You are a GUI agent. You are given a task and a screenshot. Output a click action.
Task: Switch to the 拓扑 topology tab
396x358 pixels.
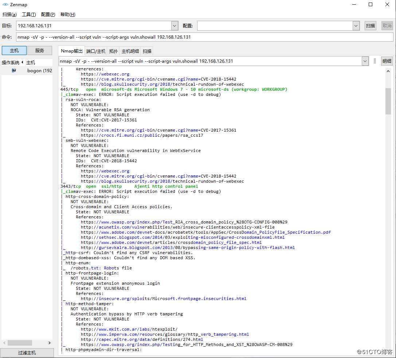pyautogui.click(x=113, y=51)
